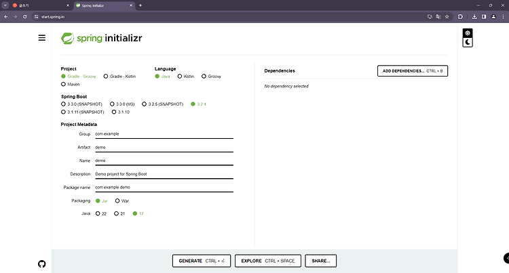Go back in browser history
The width and height of the screenshot is (509, 273).
(6, 16)
